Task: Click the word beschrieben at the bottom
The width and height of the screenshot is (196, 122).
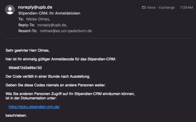Action: 16,115
